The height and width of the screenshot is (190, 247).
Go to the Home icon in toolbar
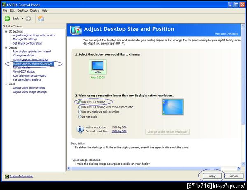click(x=41, y=19)
